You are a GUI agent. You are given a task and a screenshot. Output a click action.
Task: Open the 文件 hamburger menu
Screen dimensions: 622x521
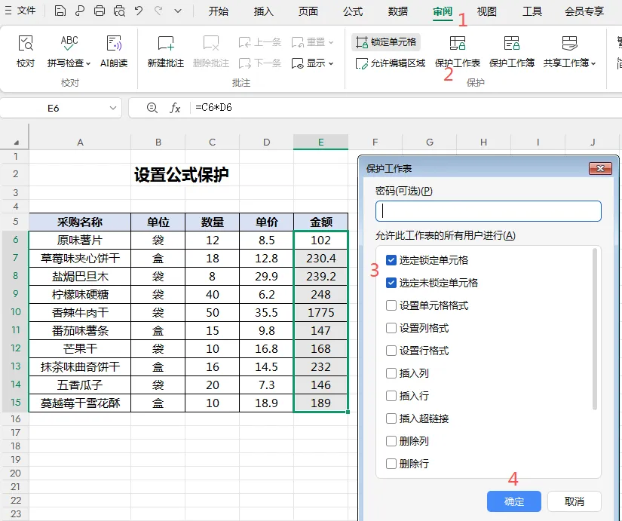click(20, 11)
